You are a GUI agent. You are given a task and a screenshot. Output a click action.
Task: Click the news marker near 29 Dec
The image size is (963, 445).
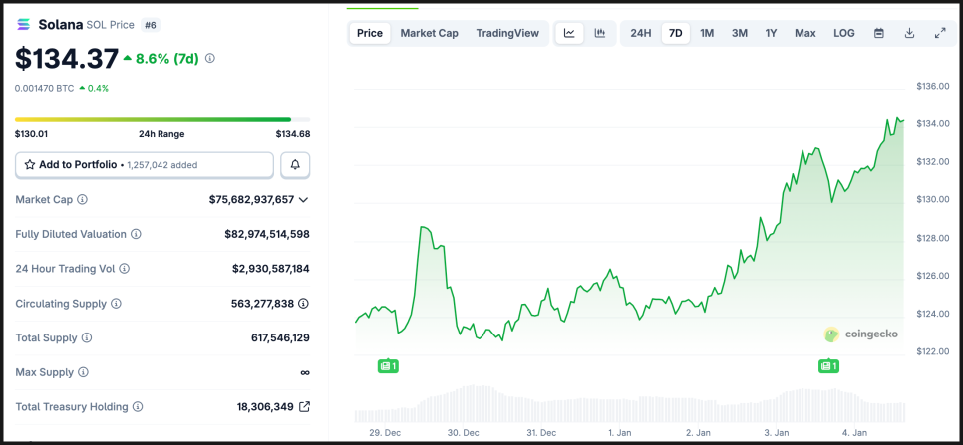(x=388, y=366)
